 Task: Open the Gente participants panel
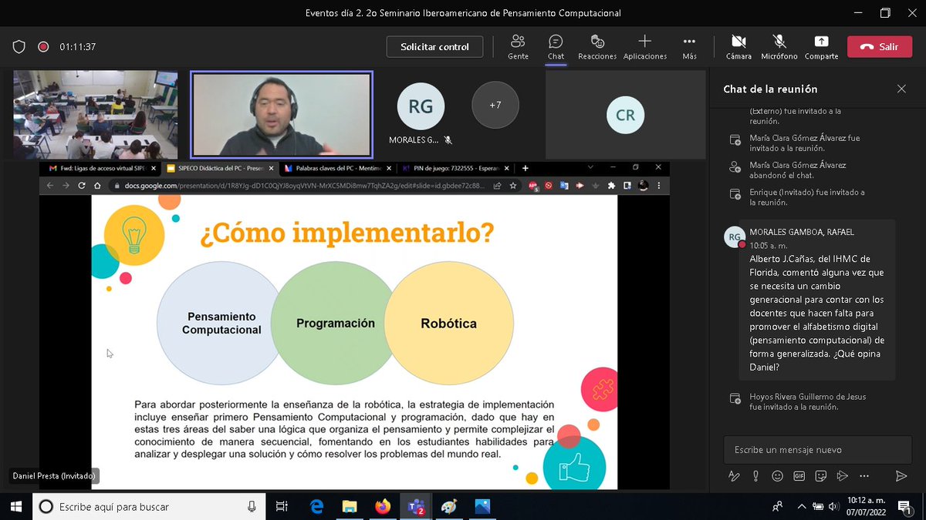[518, 47]
